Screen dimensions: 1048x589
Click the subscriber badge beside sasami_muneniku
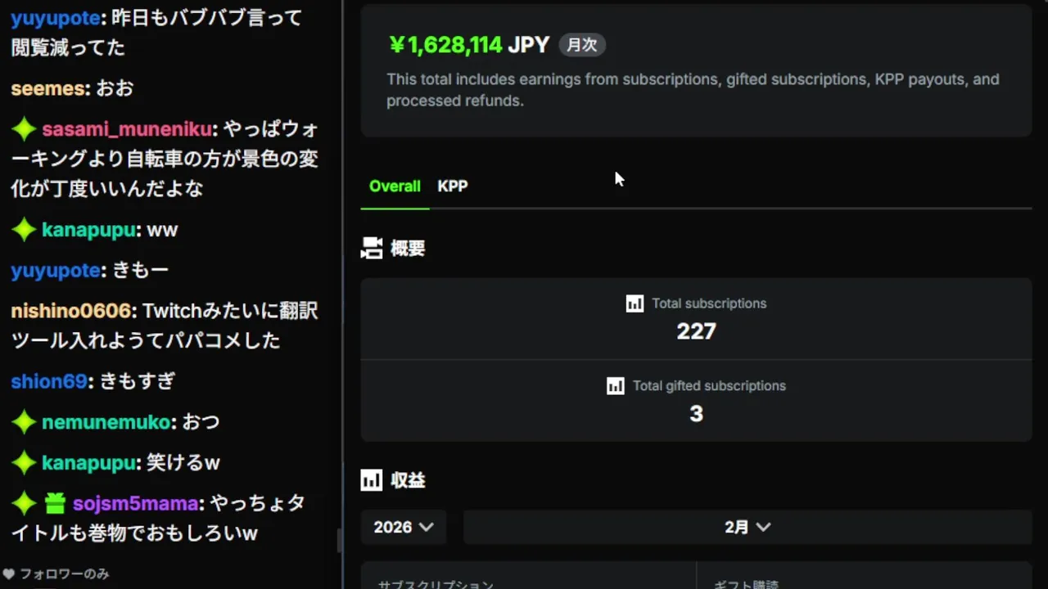(24, 129)
